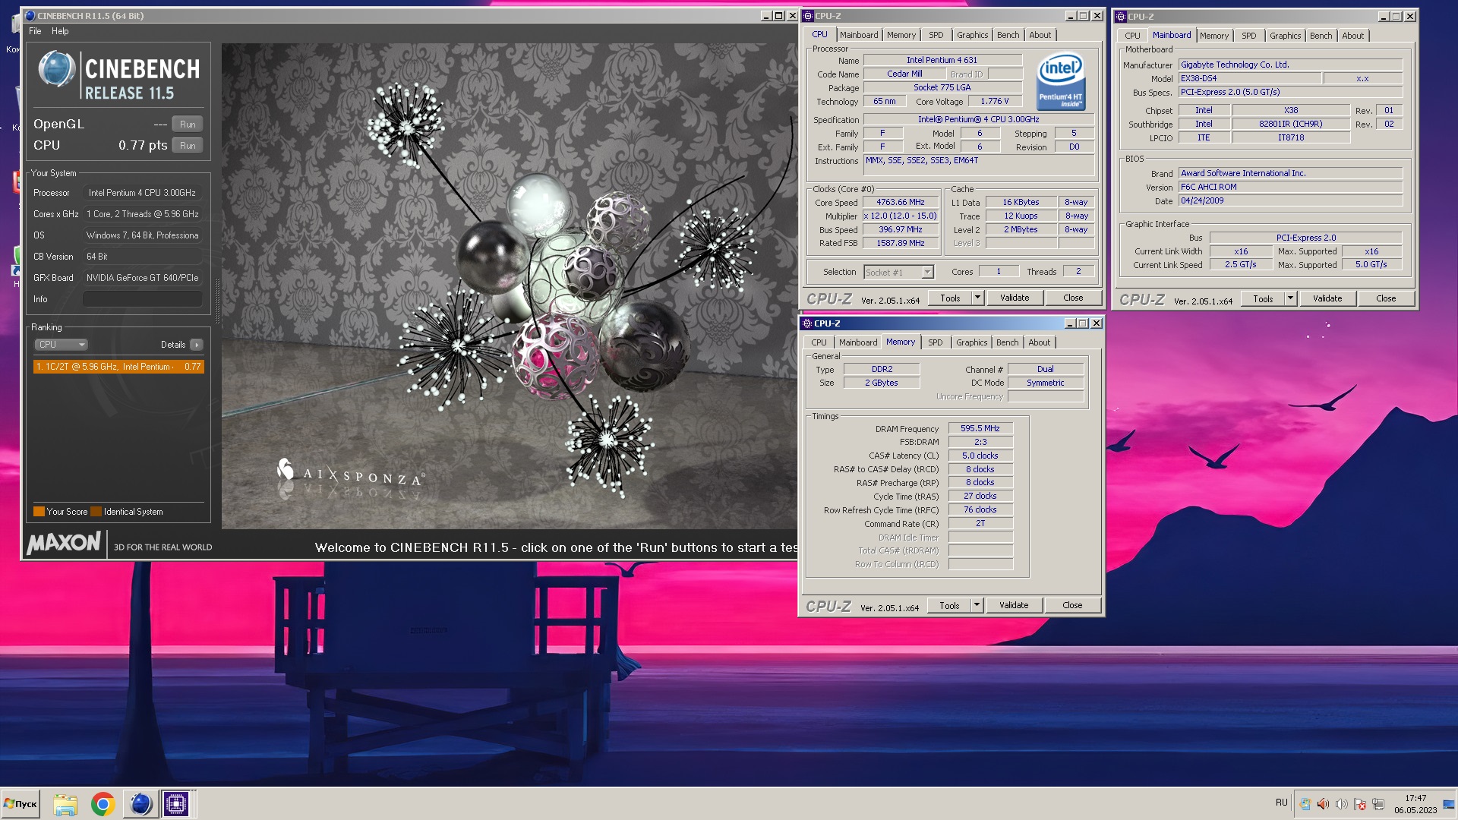Screen dimensions: 1458x820
Task: Open the Help menu in Cinebench
Action: point(60,31)
